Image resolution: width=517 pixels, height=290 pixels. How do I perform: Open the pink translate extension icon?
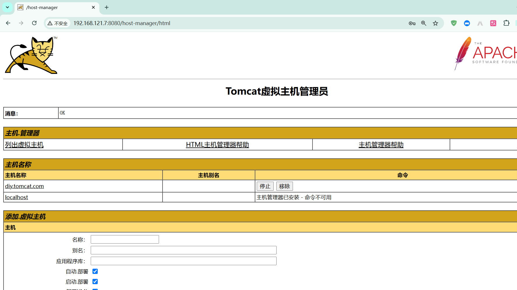point(493,23)
